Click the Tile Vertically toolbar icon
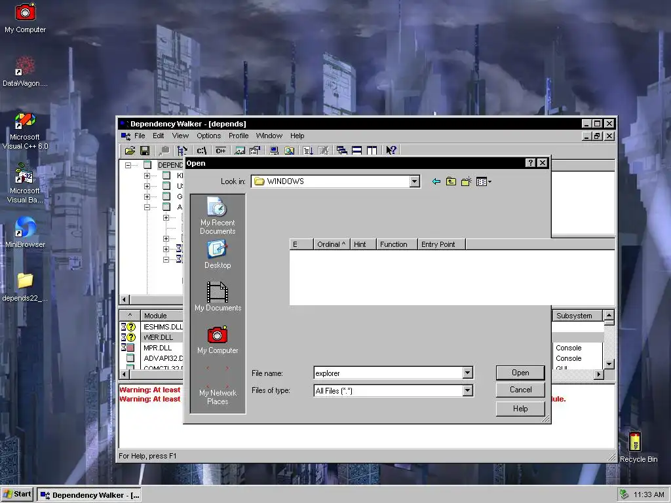 tap(372, 150)
